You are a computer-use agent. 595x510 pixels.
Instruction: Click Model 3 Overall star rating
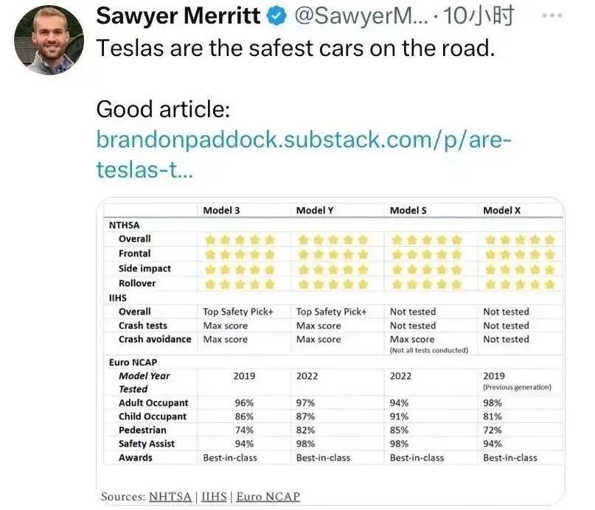[x=240, y=240]
